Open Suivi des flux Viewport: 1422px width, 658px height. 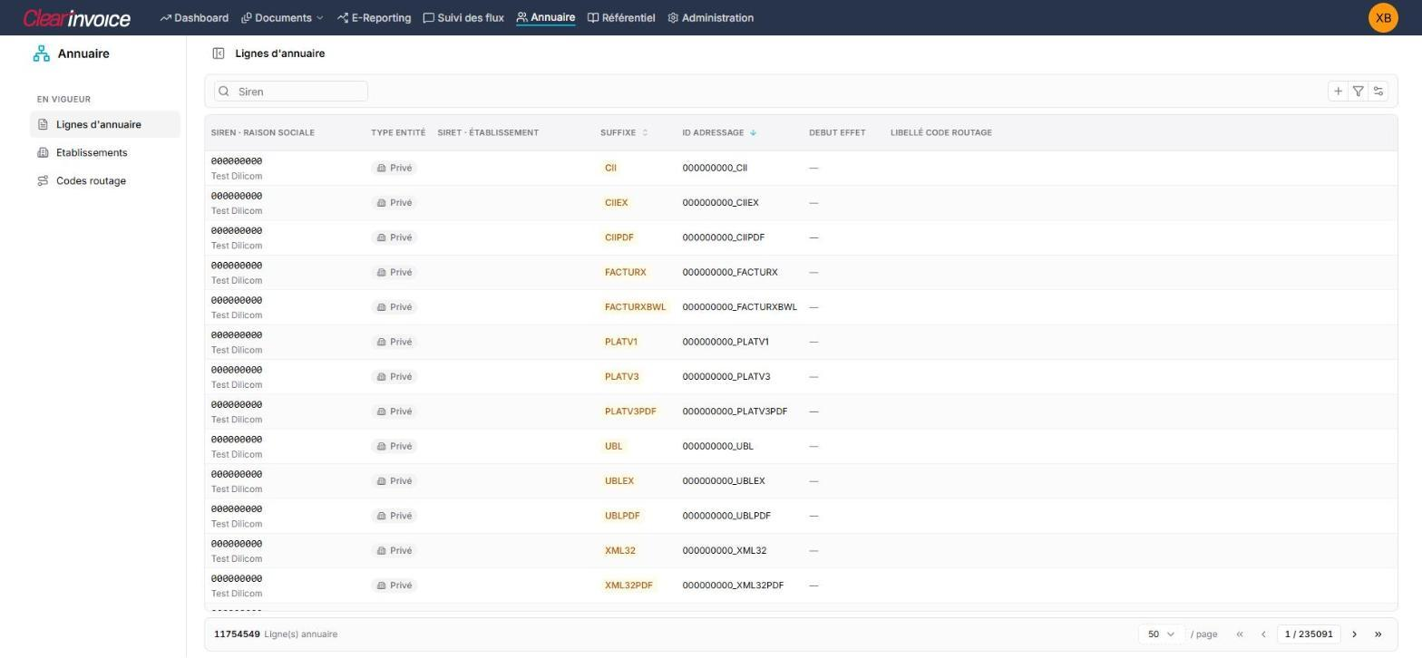tap(463, 18)
